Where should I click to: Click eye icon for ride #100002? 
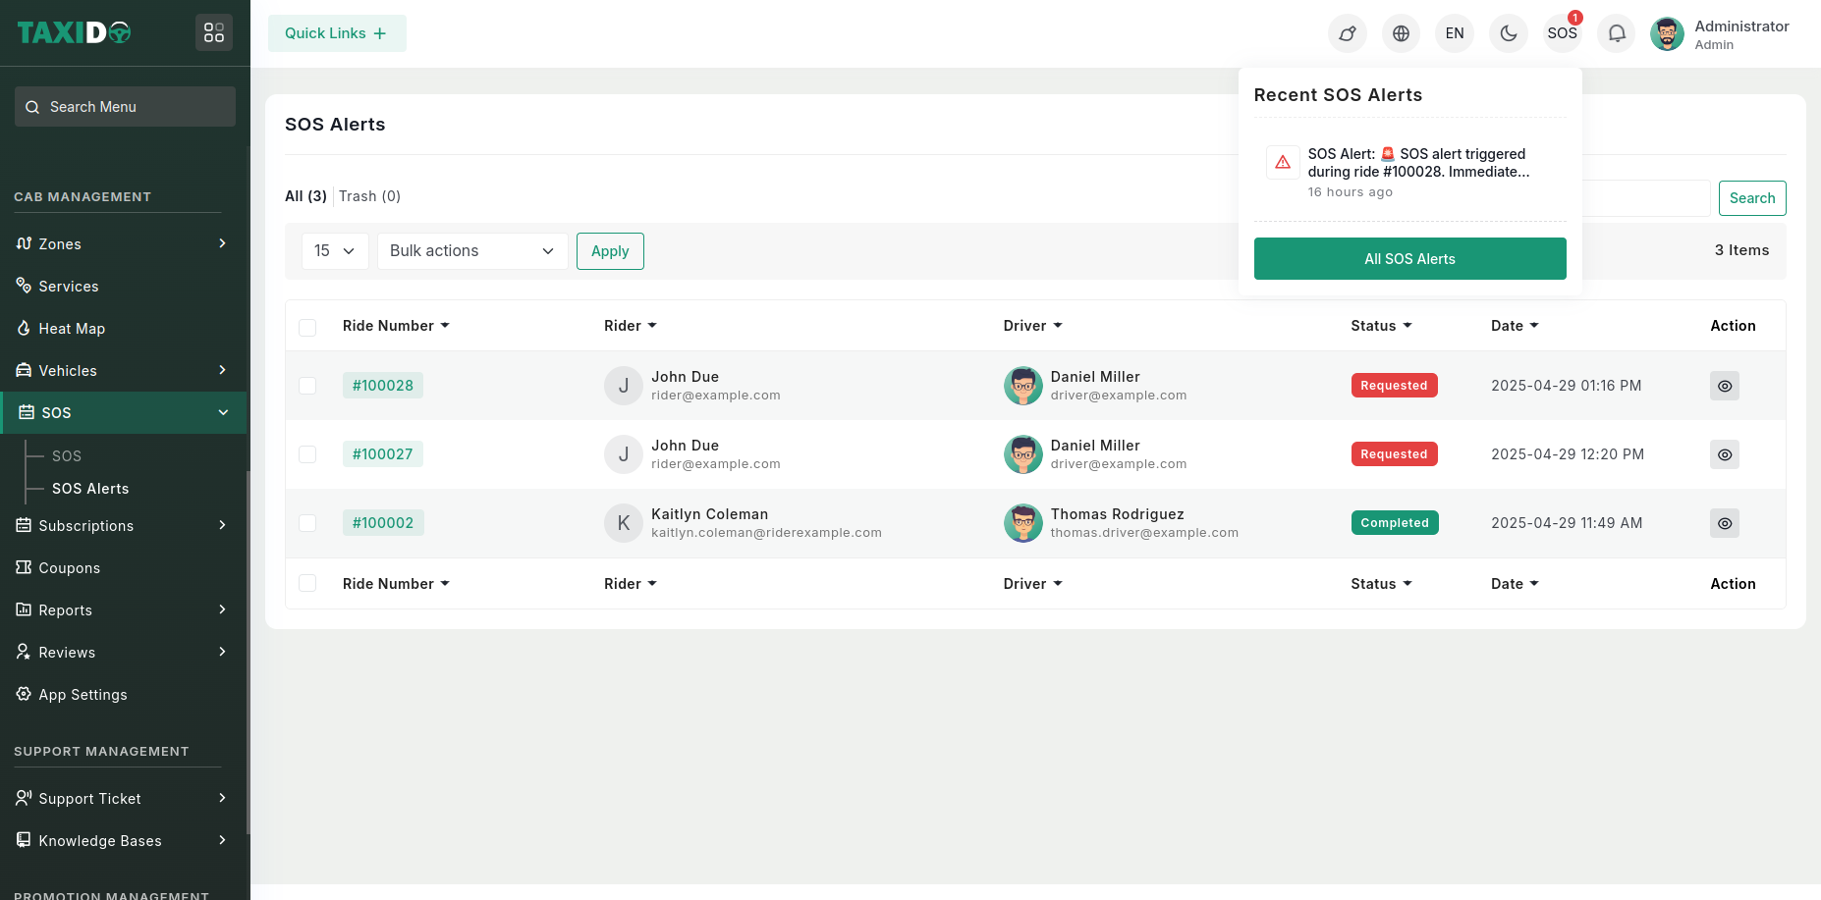pos(1724,523)
